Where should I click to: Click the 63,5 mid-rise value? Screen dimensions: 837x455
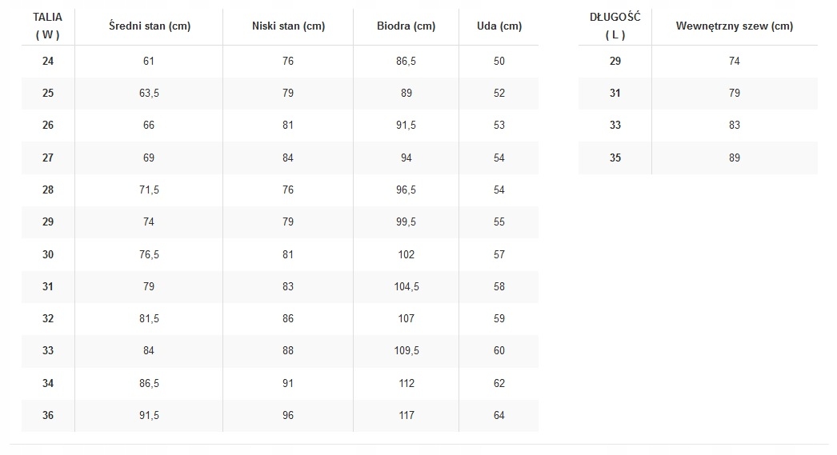click(x=149, y=93)
